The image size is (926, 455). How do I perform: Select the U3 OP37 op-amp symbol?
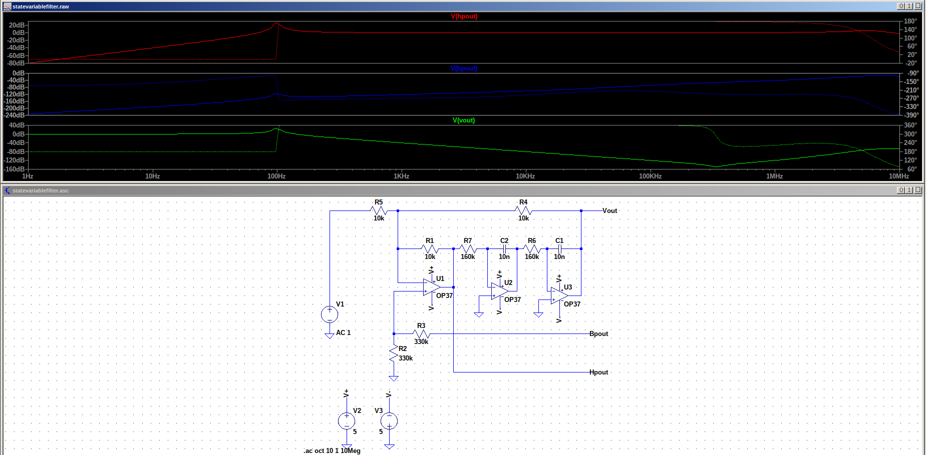point(558,295)
